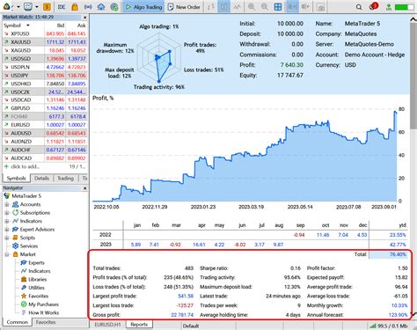Switch chart to candlesticks mode
Image resolution: width=417 pixels, height=330 pixels.
223,6
